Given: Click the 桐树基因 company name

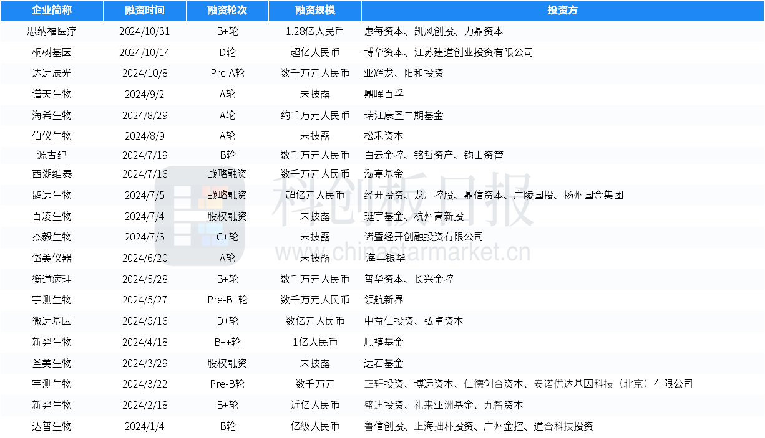Looking at the screenshot, I should click(52, 52).
